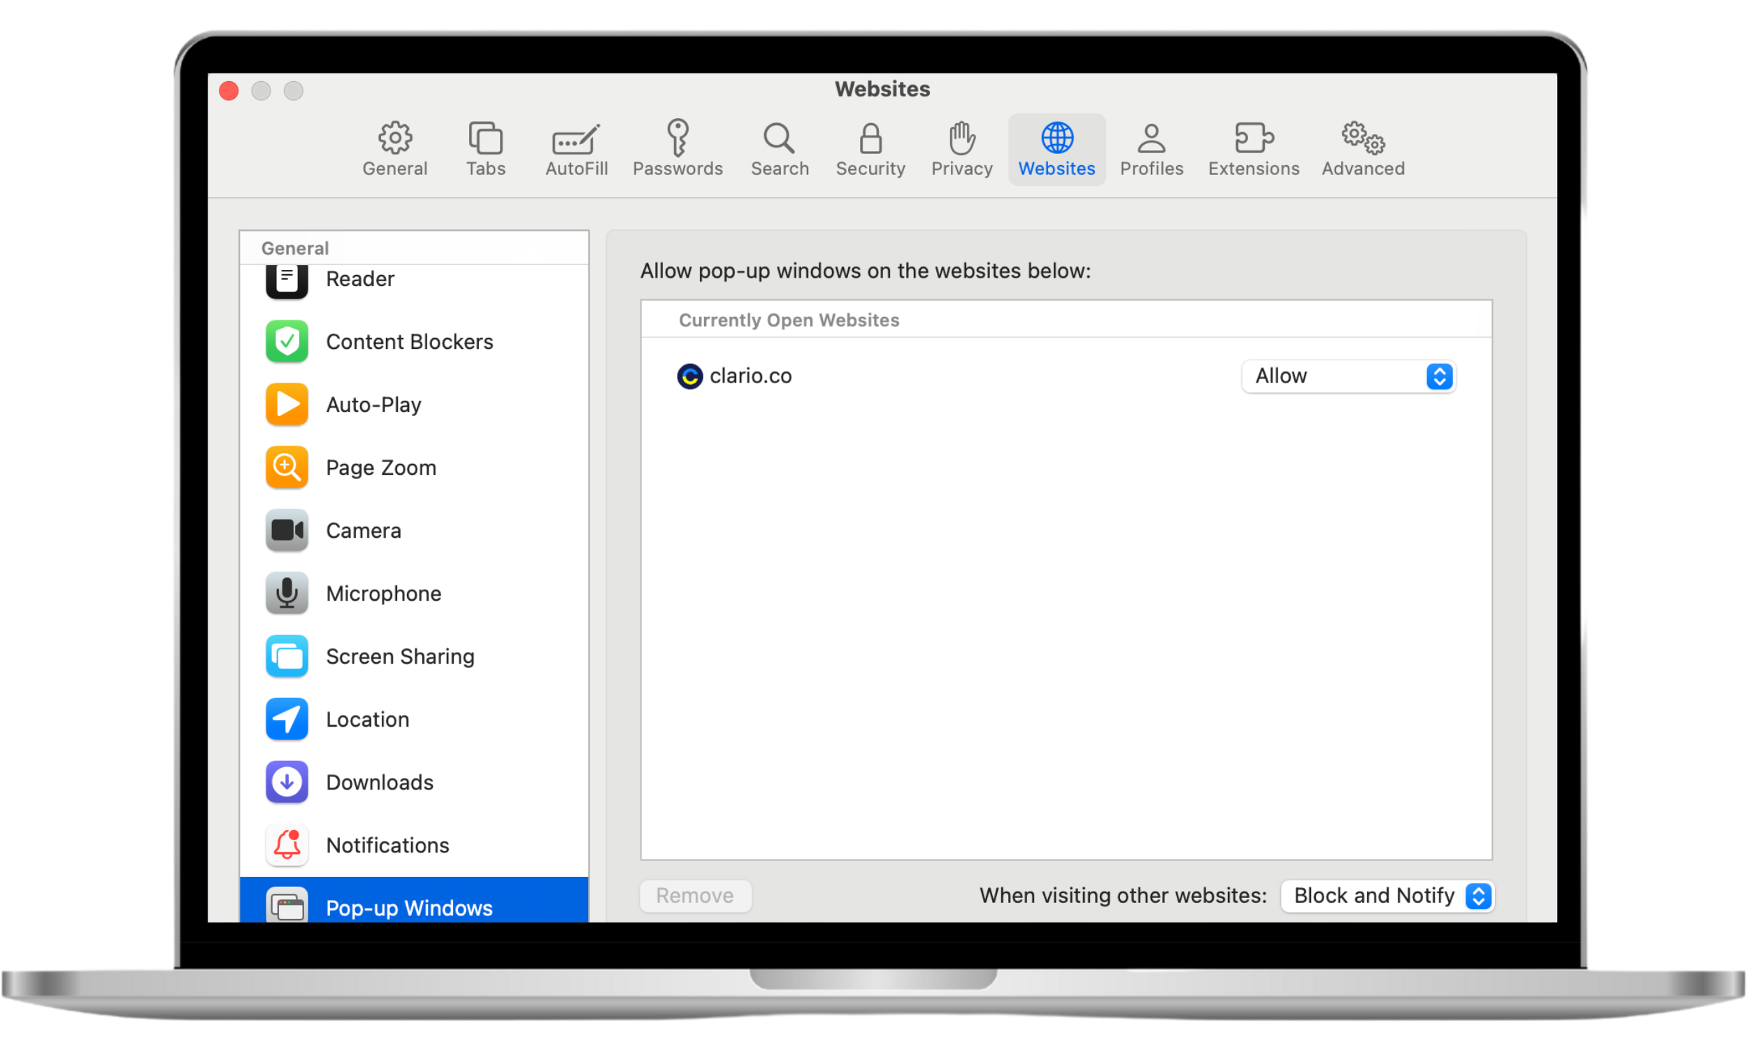This screenshot has height=1049, width=1748.
Task: Open the Block and Notify dropdown
Action: (x=1386, y=895)
